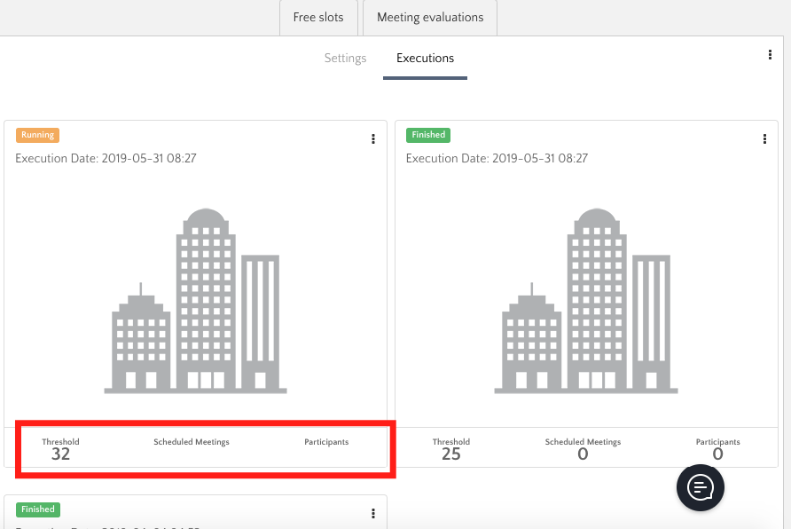Open three-dot menu on the partially visible Finished card
This screenshot has width=791, height=529.
pyautogui.click(x=373, y=514)
